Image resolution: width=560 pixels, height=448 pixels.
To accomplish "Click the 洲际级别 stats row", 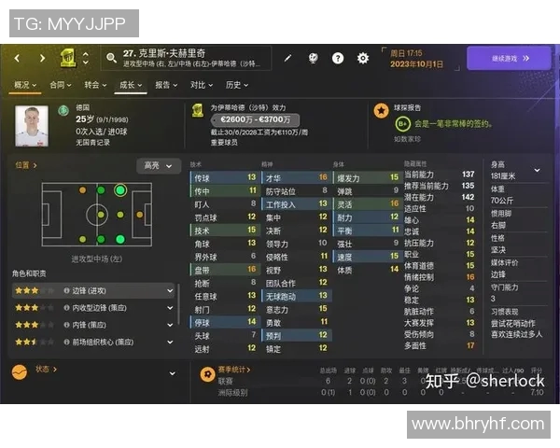I will tap(381, 393).
